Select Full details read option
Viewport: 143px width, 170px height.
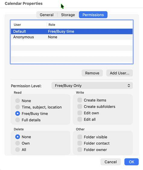click(x=17, y=120)
